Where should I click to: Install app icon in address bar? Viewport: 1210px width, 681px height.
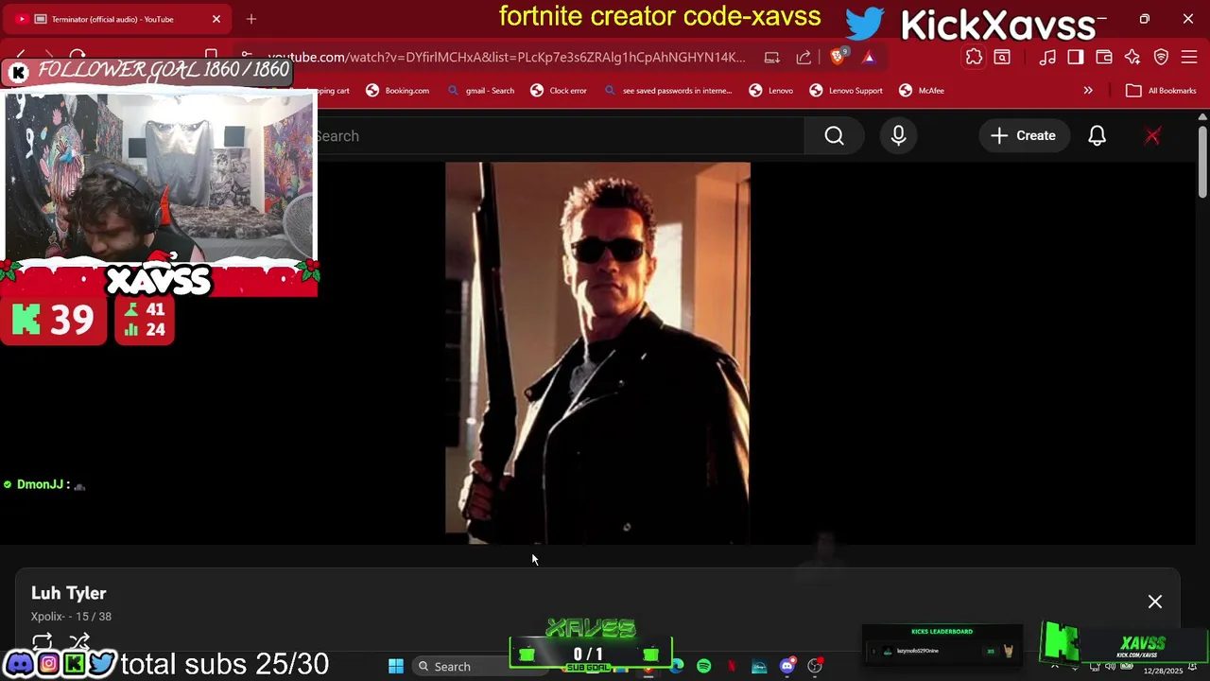(772, 58)
